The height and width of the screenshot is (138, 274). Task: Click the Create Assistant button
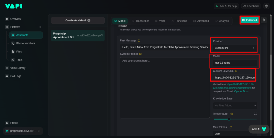pyautogui.click(x=78, y=20)
